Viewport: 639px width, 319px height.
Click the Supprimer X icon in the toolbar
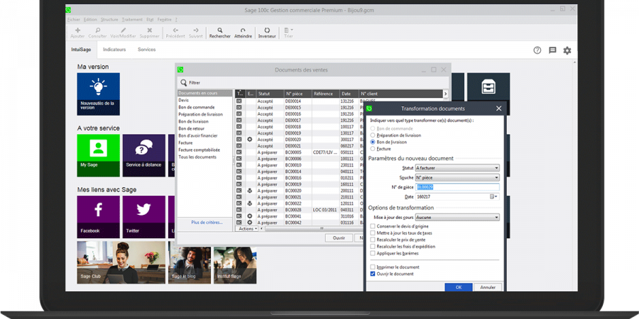click(150, 30)
